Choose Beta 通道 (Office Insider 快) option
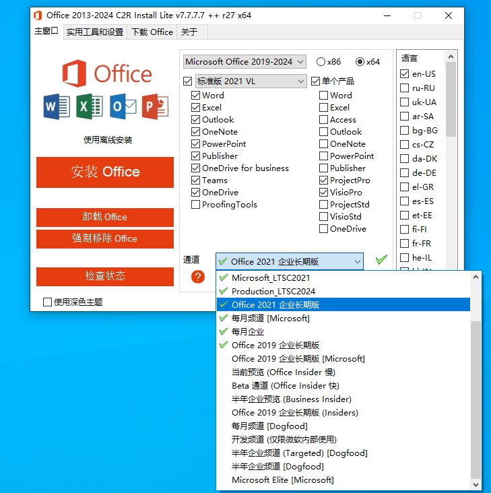 pyautogui.click(x=343, y=386)
